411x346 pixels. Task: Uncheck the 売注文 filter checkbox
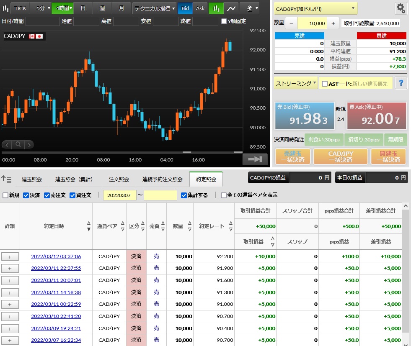47,195
